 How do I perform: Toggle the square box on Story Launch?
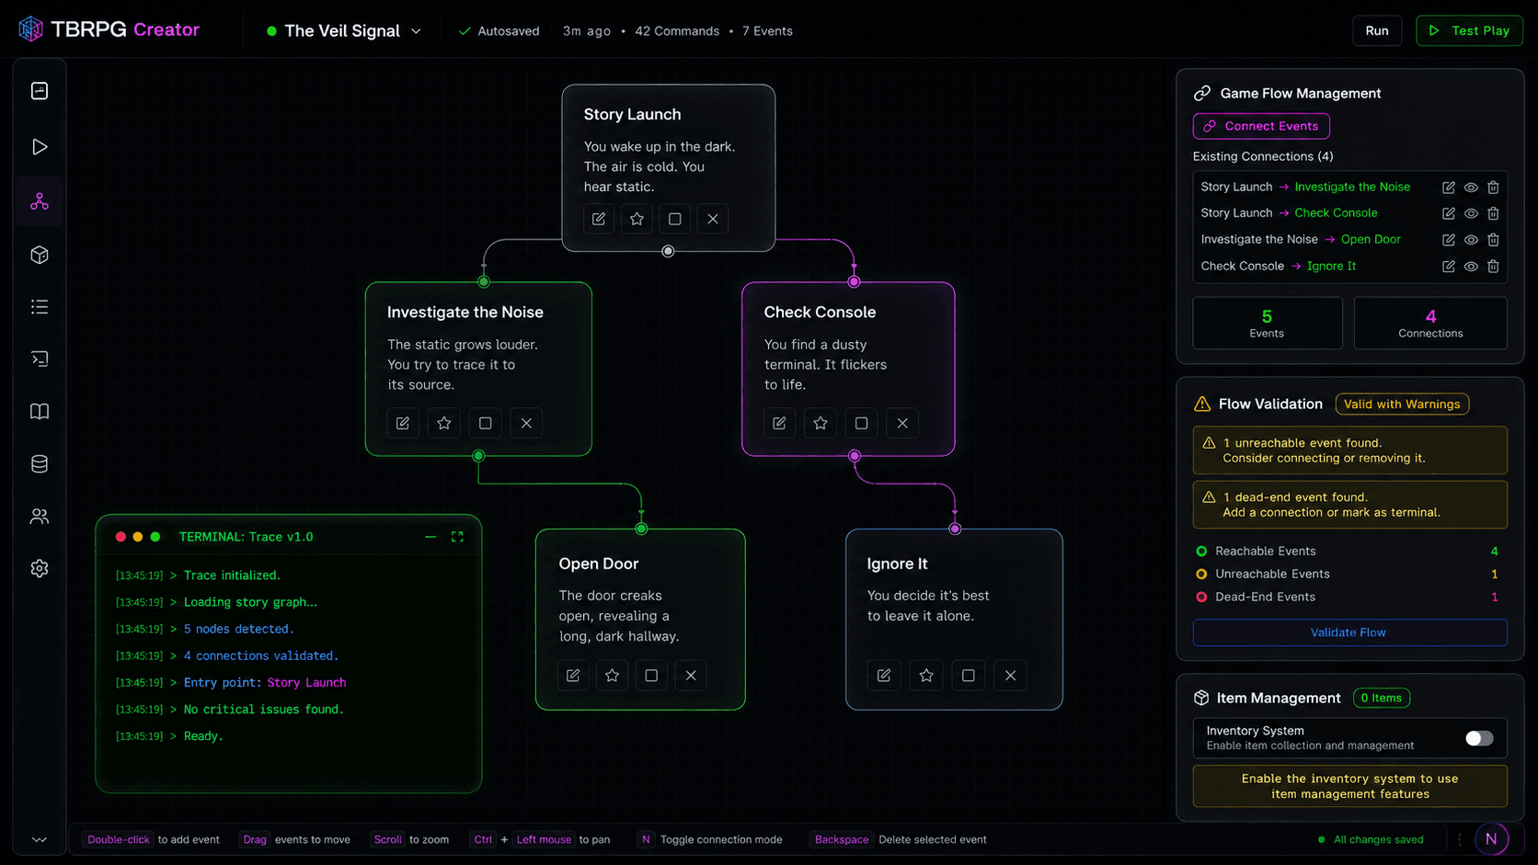[675, 219]
